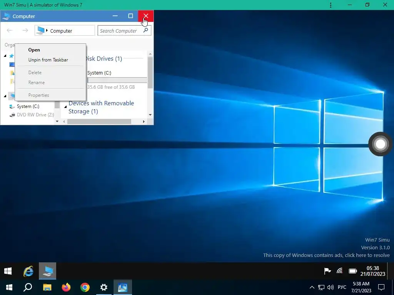Open the notifications center icon

point(381,287)
